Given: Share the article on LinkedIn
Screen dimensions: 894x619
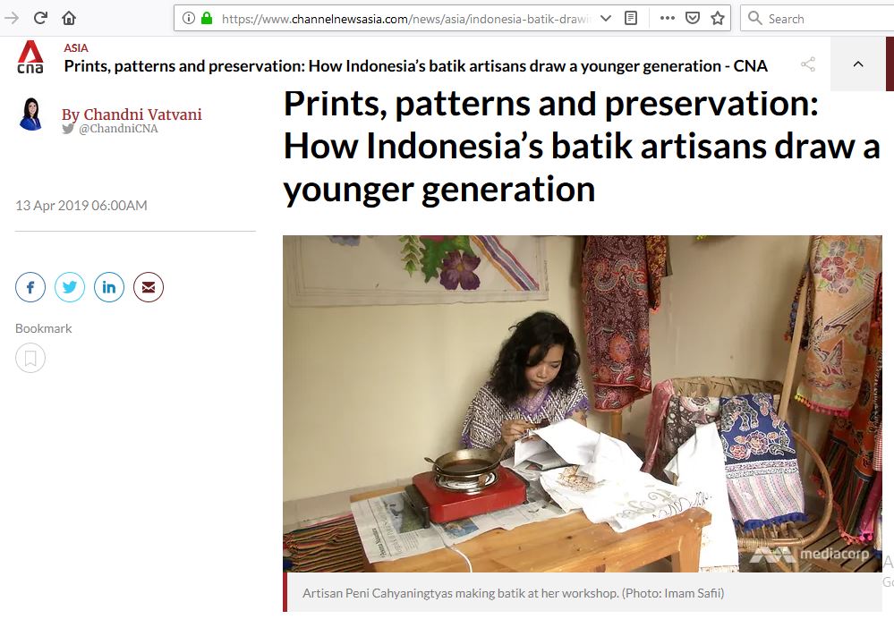Looking at the screenshot, I should tap(109, 287).
